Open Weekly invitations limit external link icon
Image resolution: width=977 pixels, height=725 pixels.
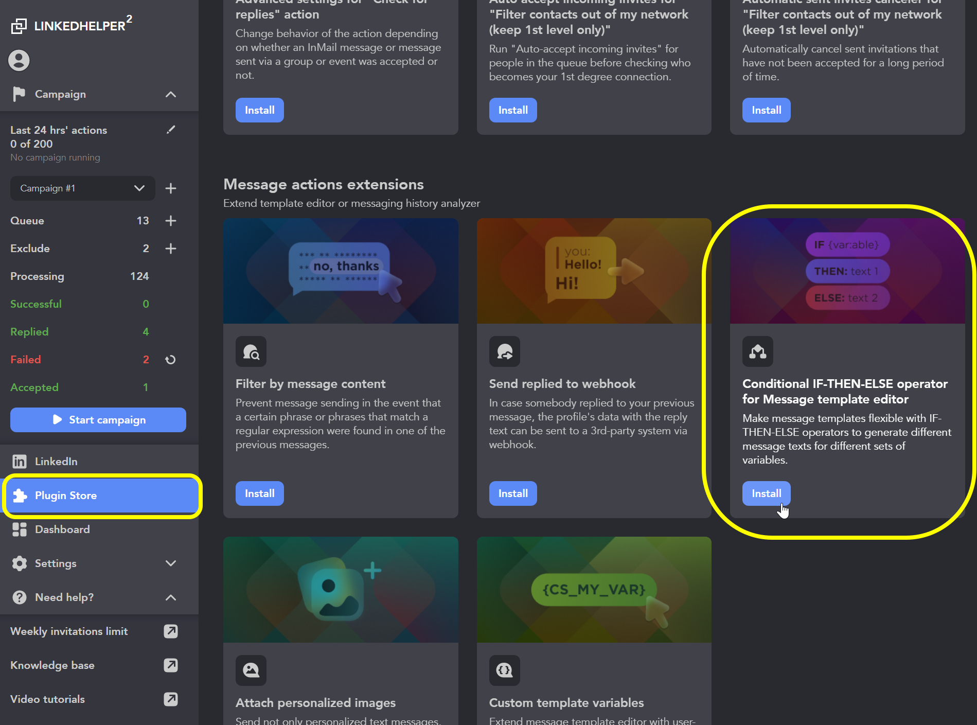[x=171, y=631]
